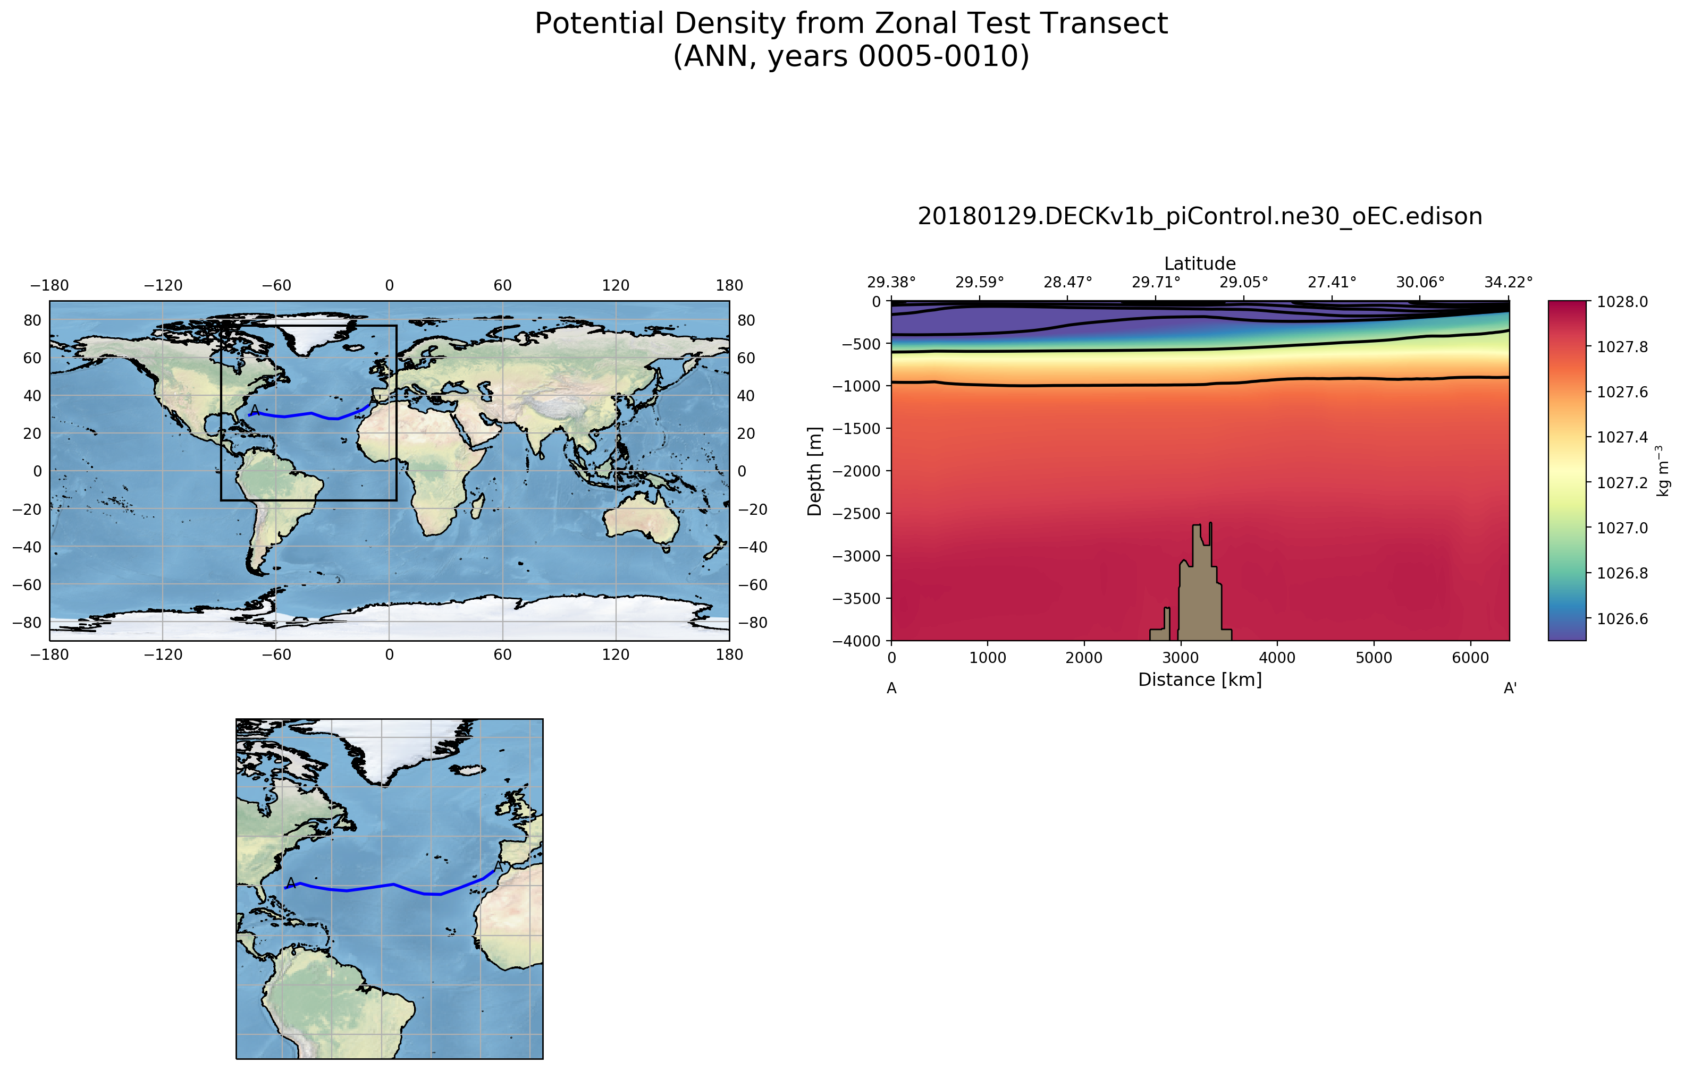The image size is (1684, 1071).
Task: Click the −2000 depth tick label
Action: click(x=856, y=471)
